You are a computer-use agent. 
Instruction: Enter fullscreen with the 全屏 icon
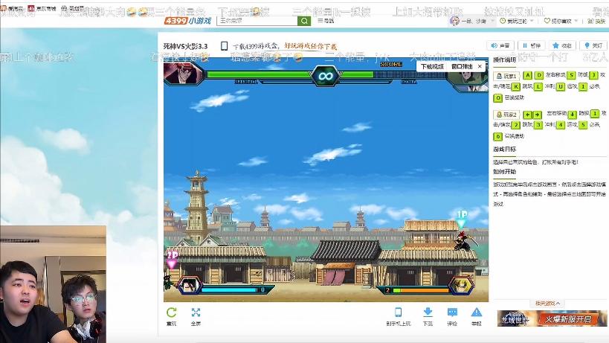click(x=196, y=313)
